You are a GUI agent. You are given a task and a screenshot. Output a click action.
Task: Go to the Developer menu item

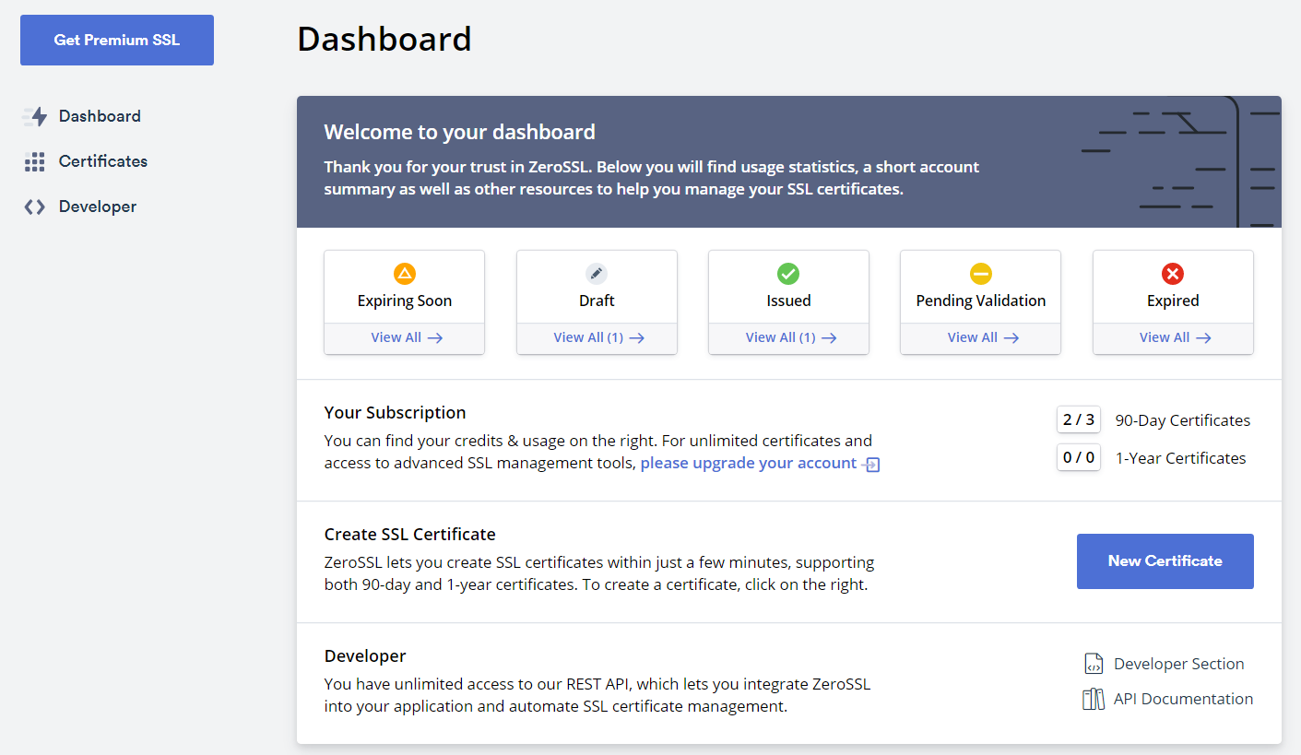[x=97, y=206]
